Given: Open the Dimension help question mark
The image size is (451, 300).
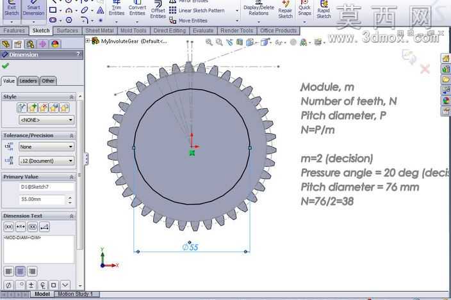Looking at the screenshot, I should [78, 54].
